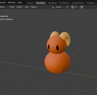Open the transform pivot point dropdown

[68, 7]
